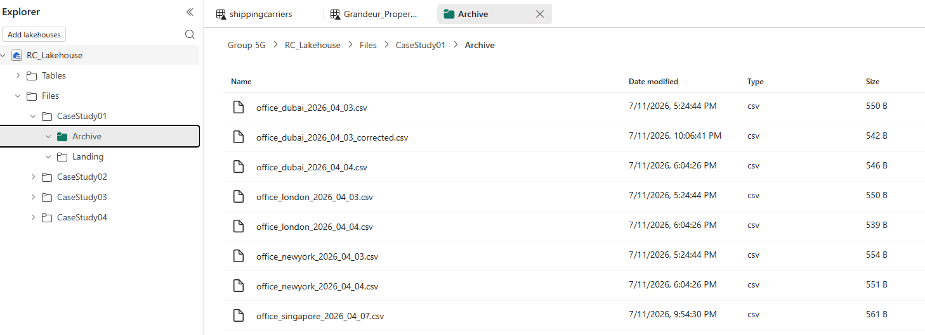This screenshot has height=335, width=925.
Task: Click size value 561 B
Action: (877, 314)
